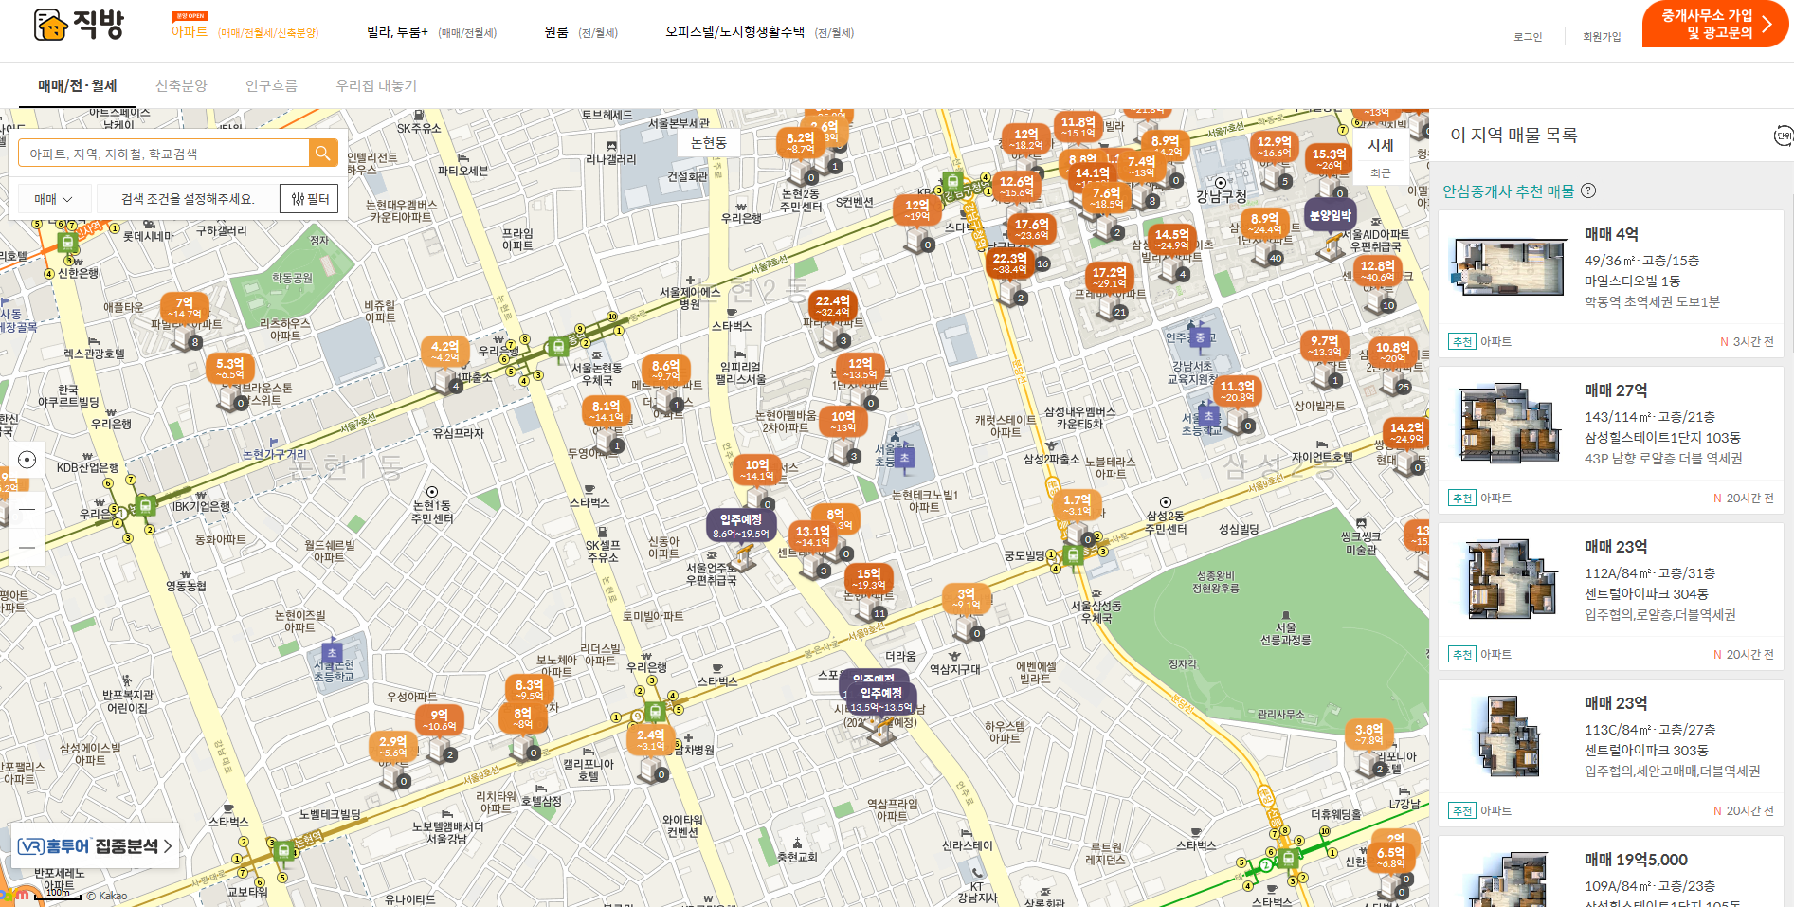Select the 매매/전·월세 tab
The image size is (1794, 907).
click(x=77, y=85)
